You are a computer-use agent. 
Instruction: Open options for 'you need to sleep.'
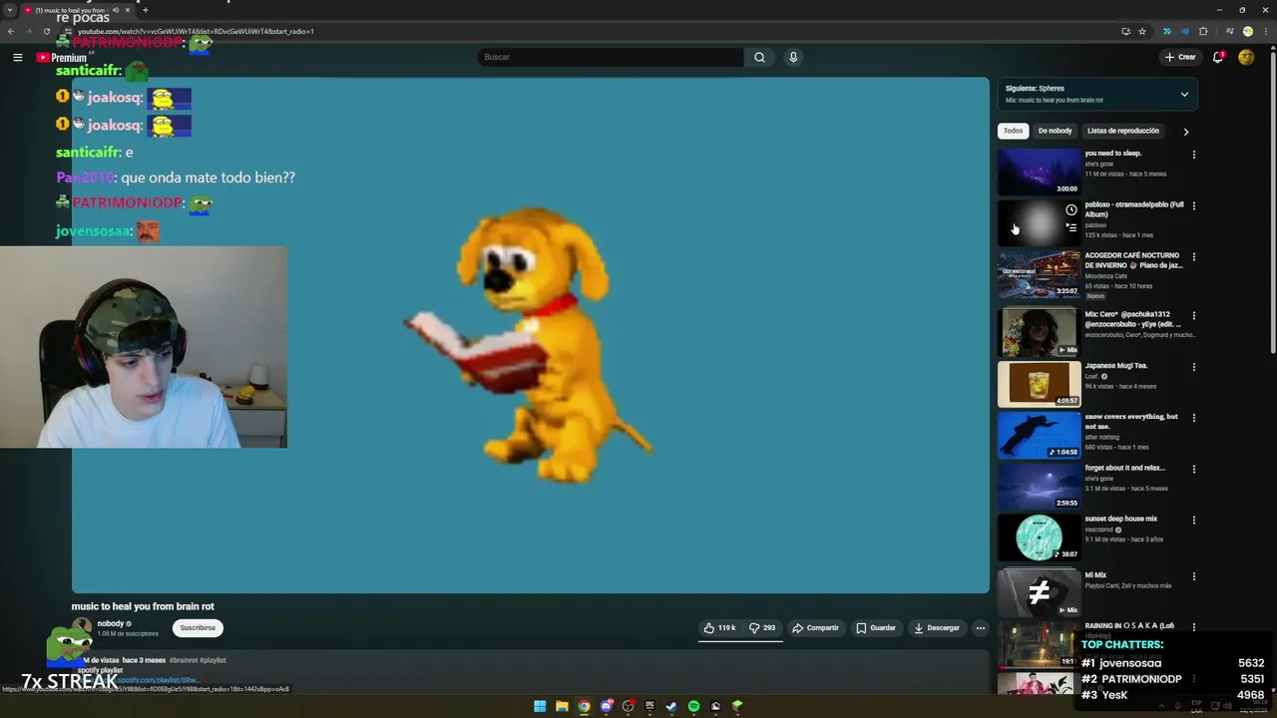[1193, 155]
